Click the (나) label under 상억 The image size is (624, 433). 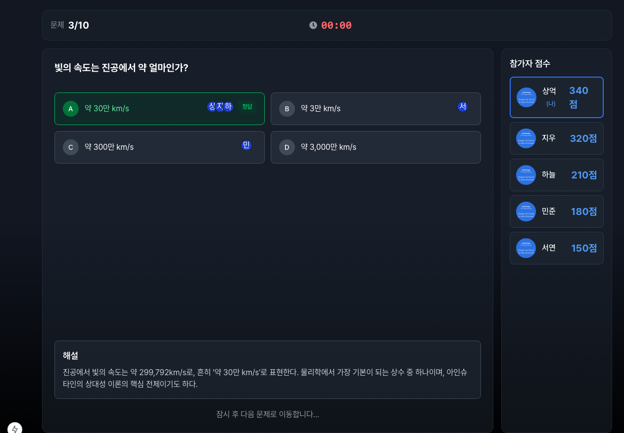(x=551, y=104)
